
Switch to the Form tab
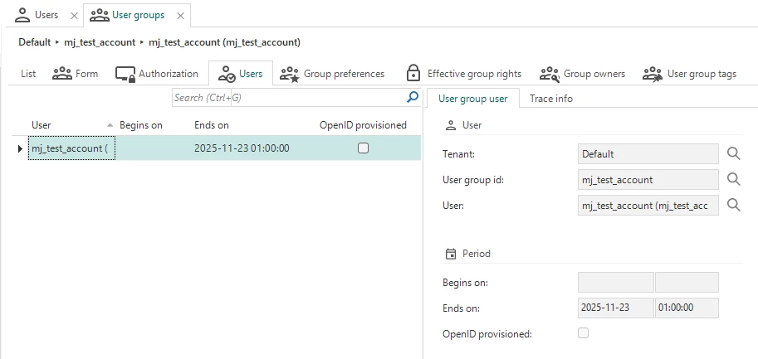pos(76,74)
